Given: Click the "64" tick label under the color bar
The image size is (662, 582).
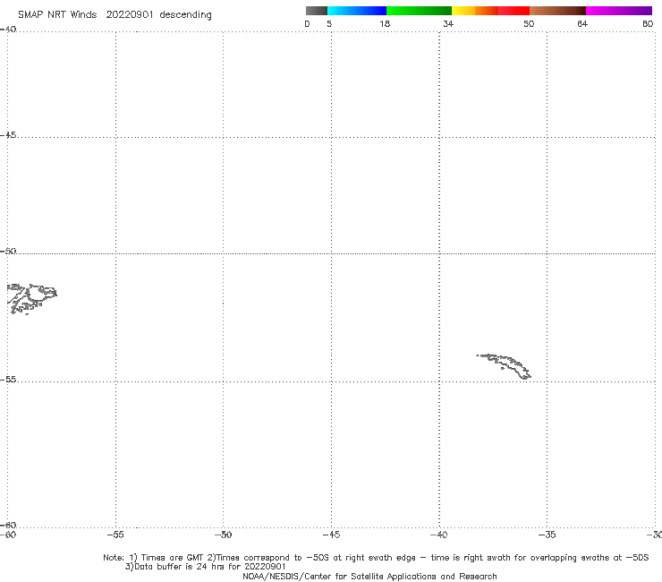Looking at the screenshot, I should point(582,23).
